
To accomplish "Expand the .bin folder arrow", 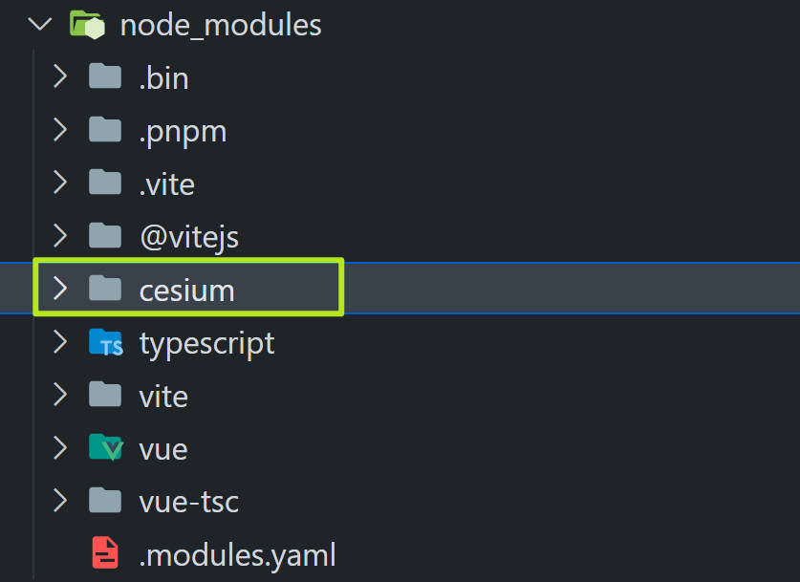I will (x=60, y=76).
